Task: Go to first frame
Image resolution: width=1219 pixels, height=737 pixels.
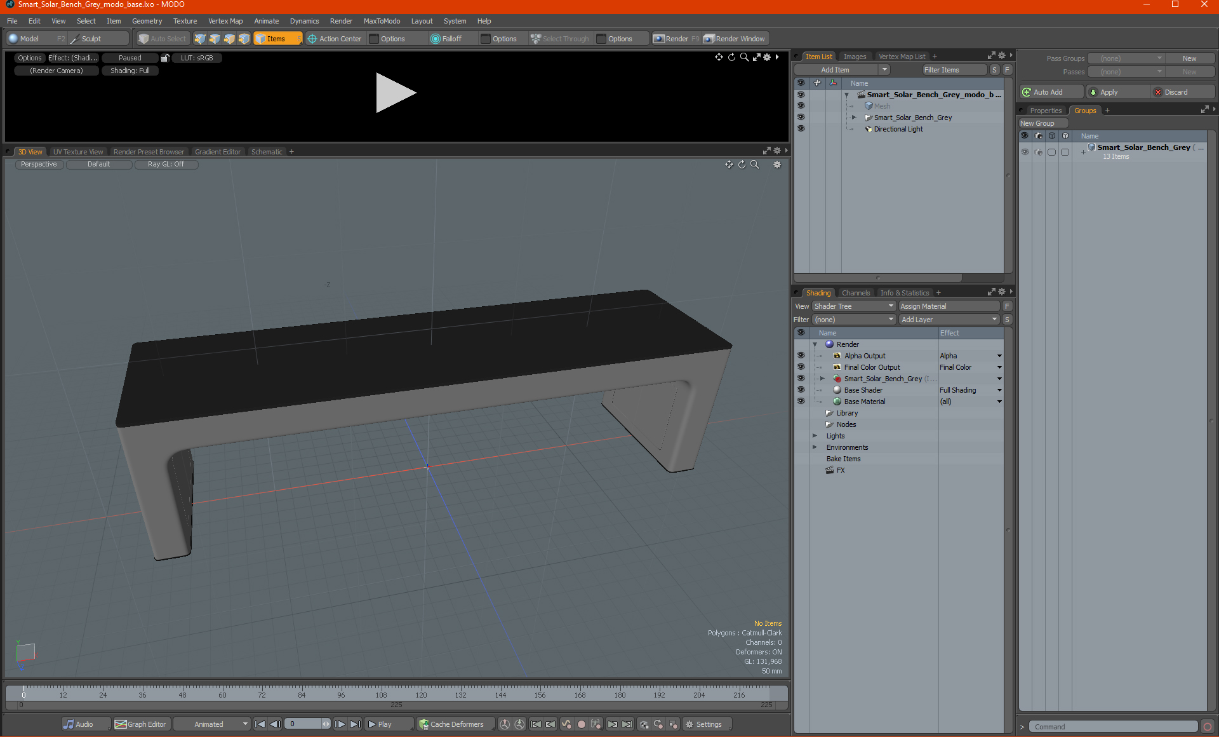Action: point(260,724)
